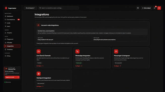Configure Messenger & Instagram
Image resolution: width=165 pixels, height=92 pixels.
point(117,66)
